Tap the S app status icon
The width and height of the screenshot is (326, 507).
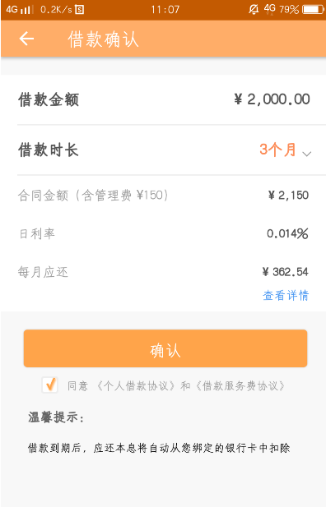(79, 10)
